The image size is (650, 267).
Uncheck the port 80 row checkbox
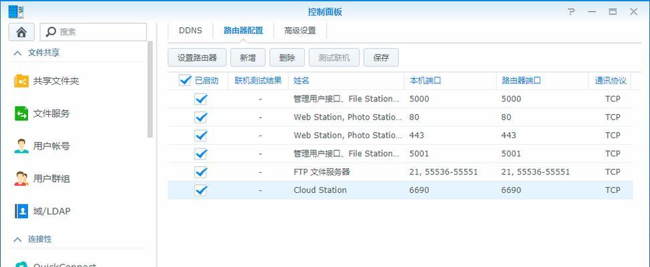(x=200, y=117)
